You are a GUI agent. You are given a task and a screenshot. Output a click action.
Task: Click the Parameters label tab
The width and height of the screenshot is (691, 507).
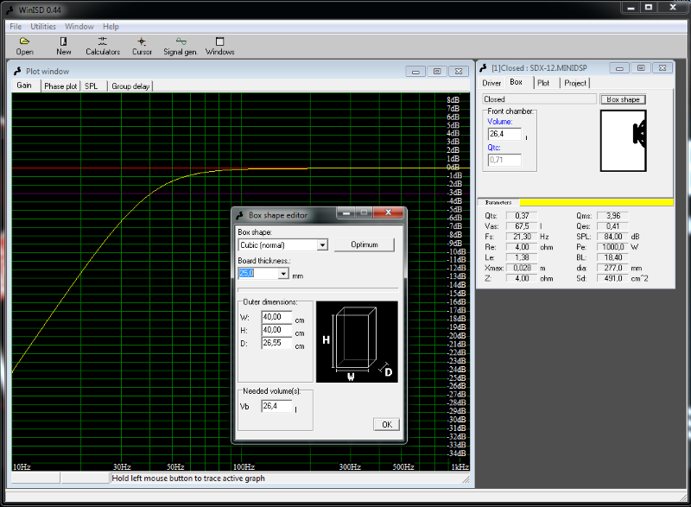(x=498, y=203)
